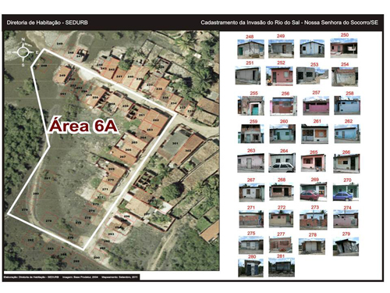This screenshot has height=293, width=390.
Task: Select house photo numbered 281
Action: (x=282, y=267)
